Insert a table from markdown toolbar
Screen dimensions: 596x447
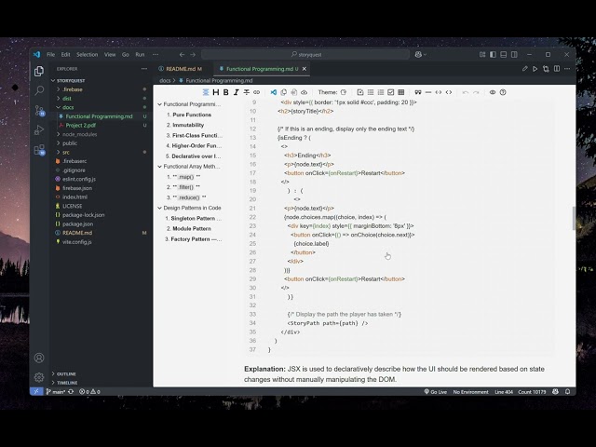pyautogui.click(x=401, y=92)
